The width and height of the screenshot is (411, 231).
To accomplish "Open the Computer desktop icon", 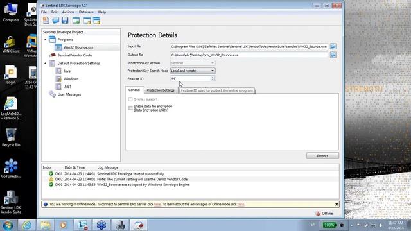I will coord(11,12).
